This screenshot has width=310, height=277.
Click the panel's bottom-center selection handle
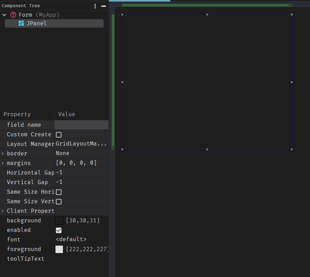(x=207, y=149)
